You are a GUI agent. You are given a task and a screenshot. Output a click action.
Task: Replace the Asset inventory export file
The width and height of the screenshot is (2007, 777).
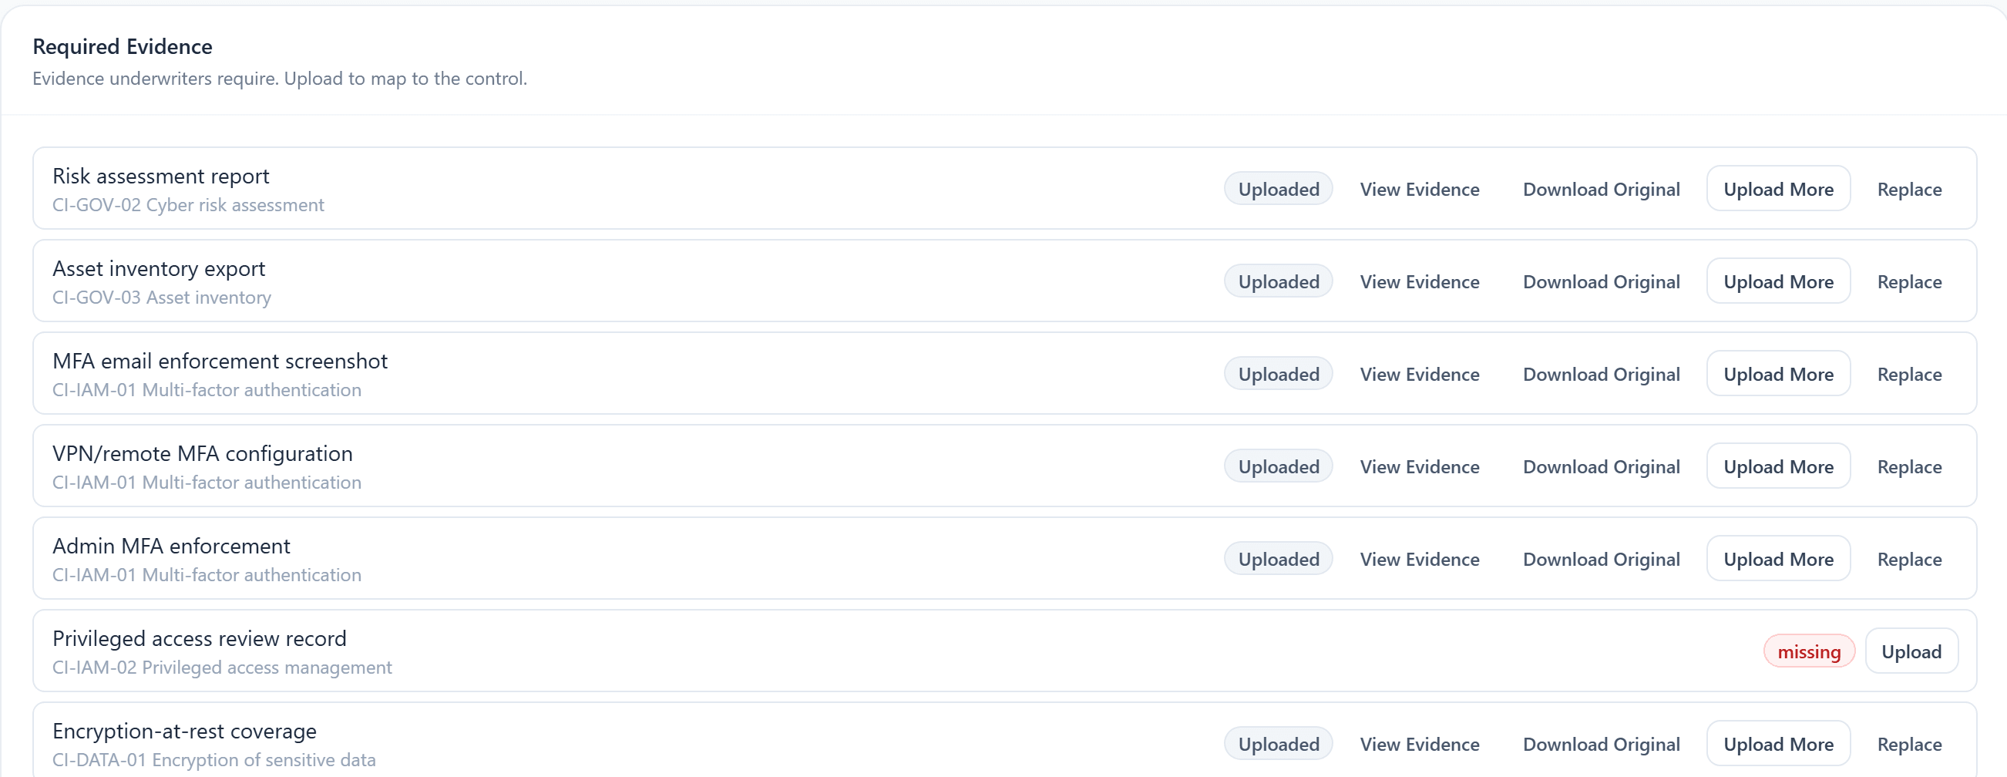[x=1909, y=282]
